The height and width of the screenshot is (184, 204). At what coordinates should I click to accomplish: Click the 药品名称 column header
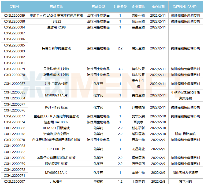tap(56, 7)
